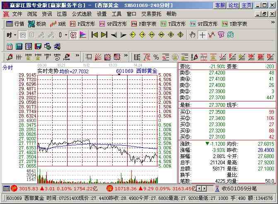
Task: Click the flag chart icon
Action: point(83,35)
